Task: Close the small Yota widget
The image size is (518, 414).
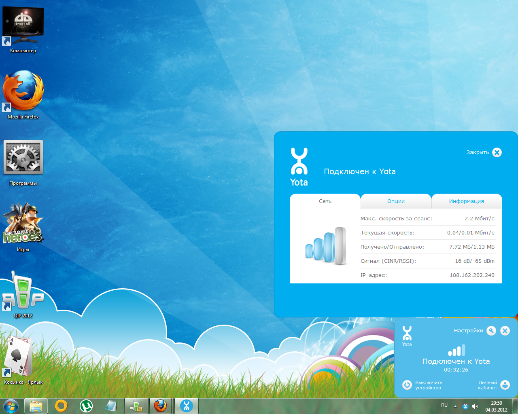Action: pos(505,331)
